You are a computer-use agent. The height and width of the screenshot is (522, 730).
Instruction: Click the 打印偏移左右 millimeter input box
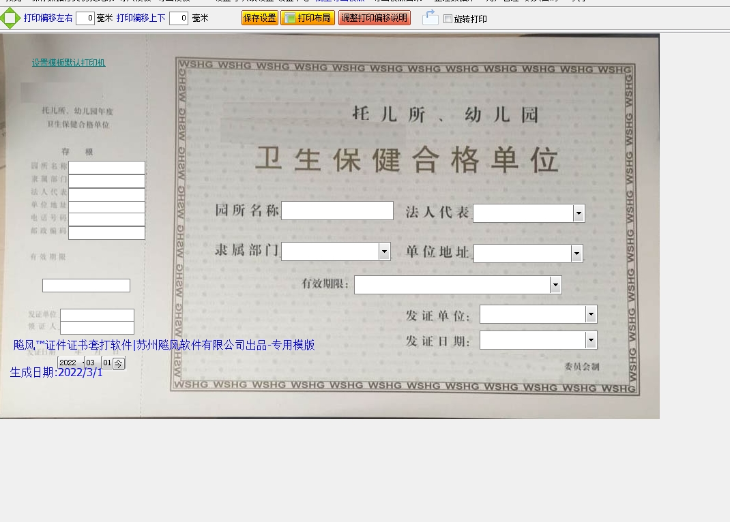pyautogui.click(x=85, y=18)
